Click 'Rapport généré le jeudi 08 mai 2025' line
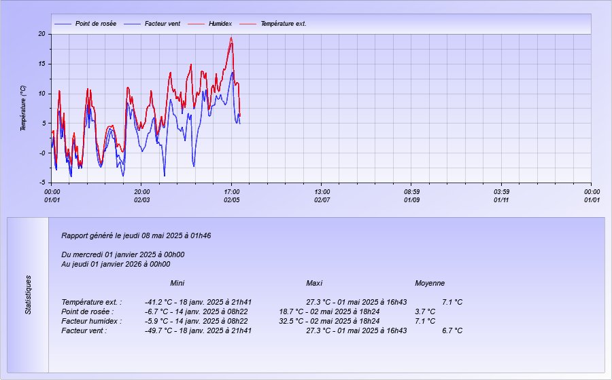This screenshot has width=612, height=380. click(136, 235)
